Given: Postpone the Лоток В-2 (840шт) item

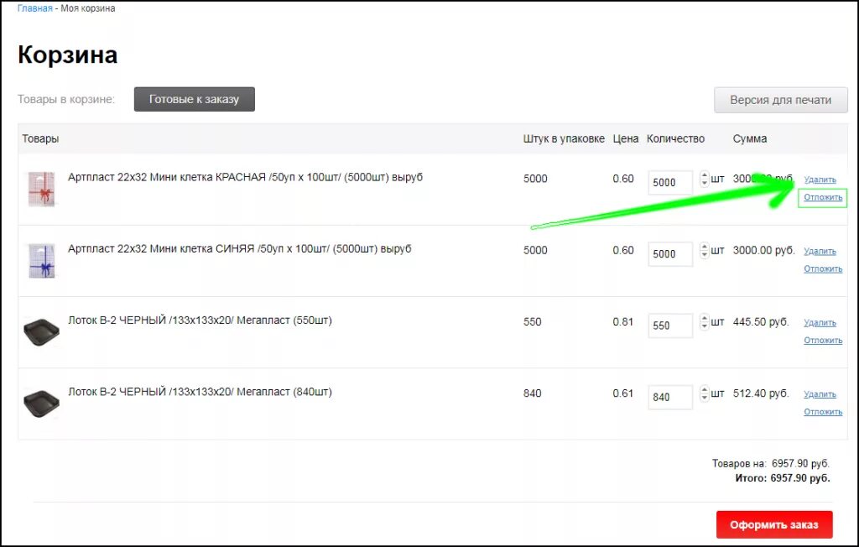Looking at the screenshot, I should click(823, 412).
